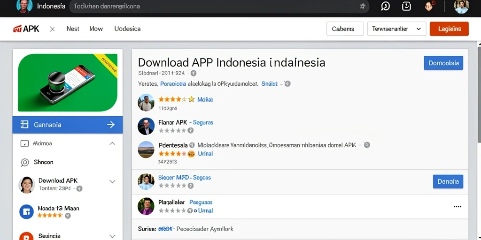Screen dimensions: 481x240
Task: Open the Sieper MSD - Segoas link
Action: [x=184, y=178]
